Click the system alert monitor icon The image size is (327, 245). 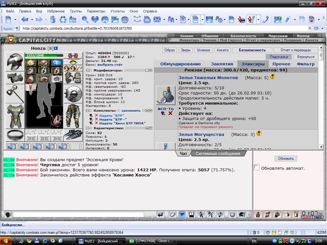(x=192, y=215)
